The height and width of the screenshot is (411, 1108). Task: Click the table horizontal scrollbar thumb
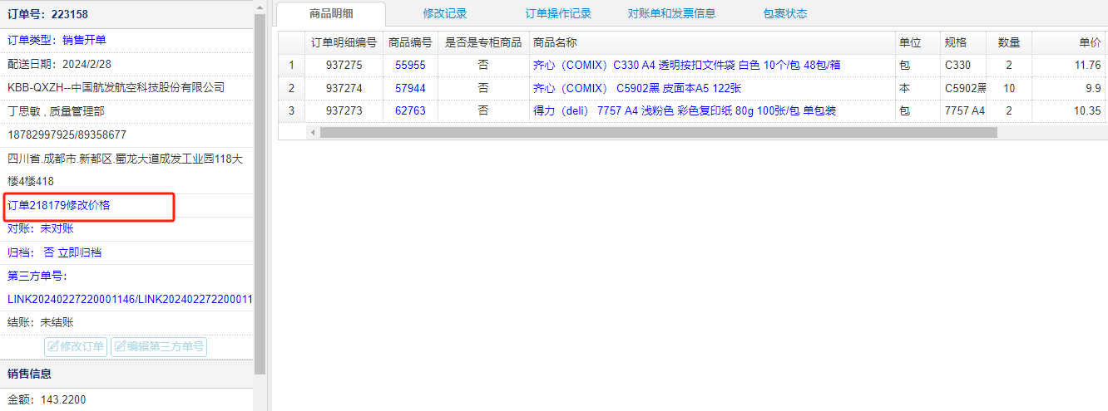(658, 133)
